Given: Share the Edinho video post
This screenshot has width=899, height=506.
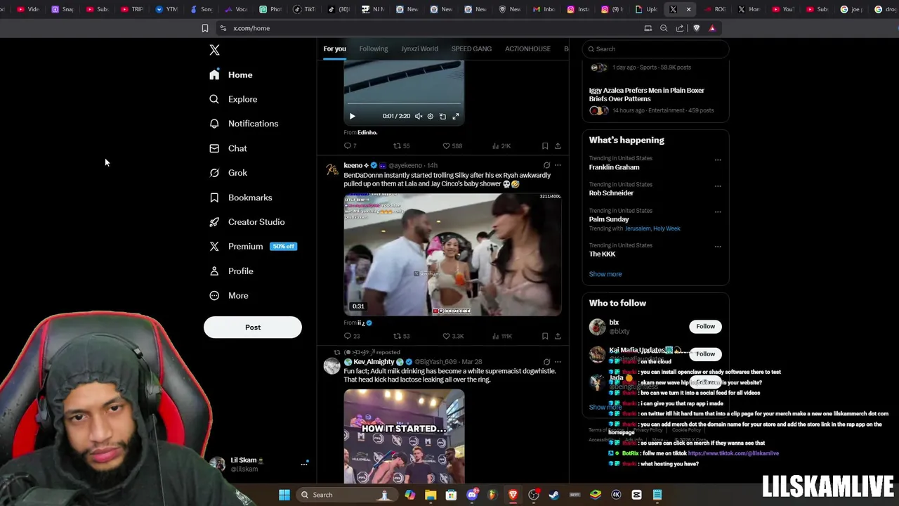Looking at the screenshot, I should click(x=558, y=146).
